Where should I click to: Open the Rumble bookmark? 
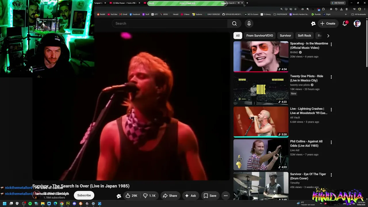click(316, 14)
